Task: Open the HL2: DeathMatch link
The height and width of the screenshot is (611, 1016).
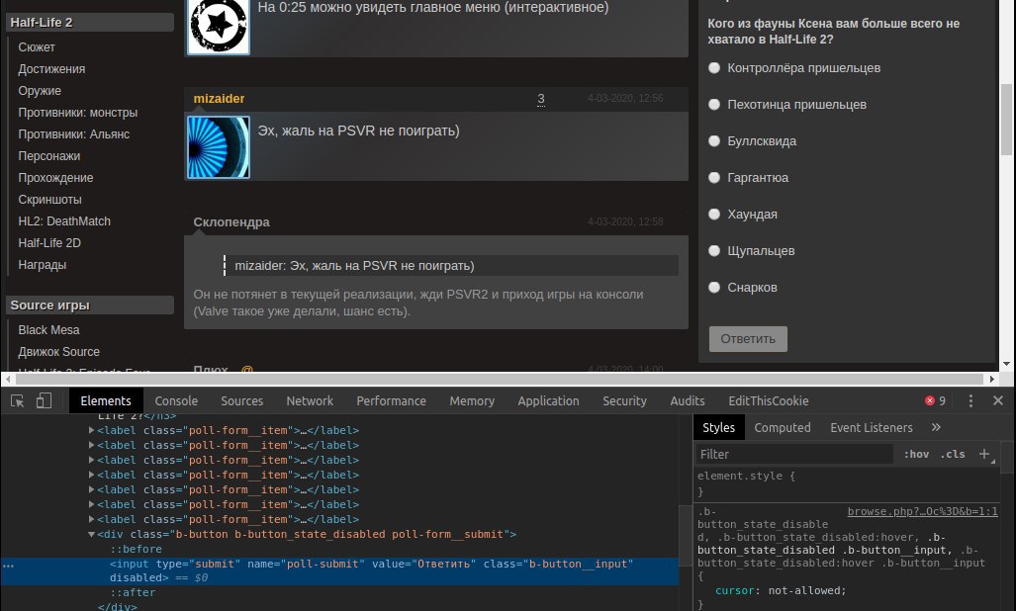Action: click(x=64, y=221)
